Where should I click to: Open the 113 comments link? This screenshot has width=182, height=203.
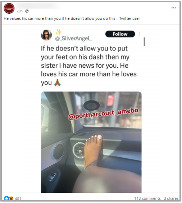147,198
